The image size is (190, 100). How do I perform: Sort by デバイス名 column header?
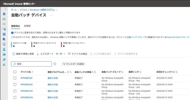[27, 72]
